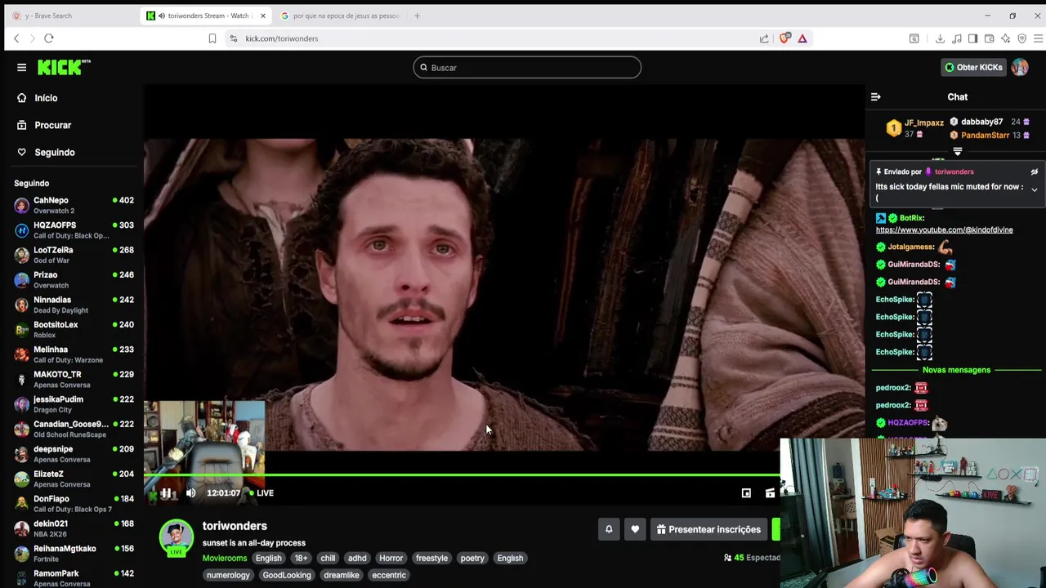This screenshot has height=588, width=1046.
Task: Click the kick.com address bar
Action: tap(490, 38)
